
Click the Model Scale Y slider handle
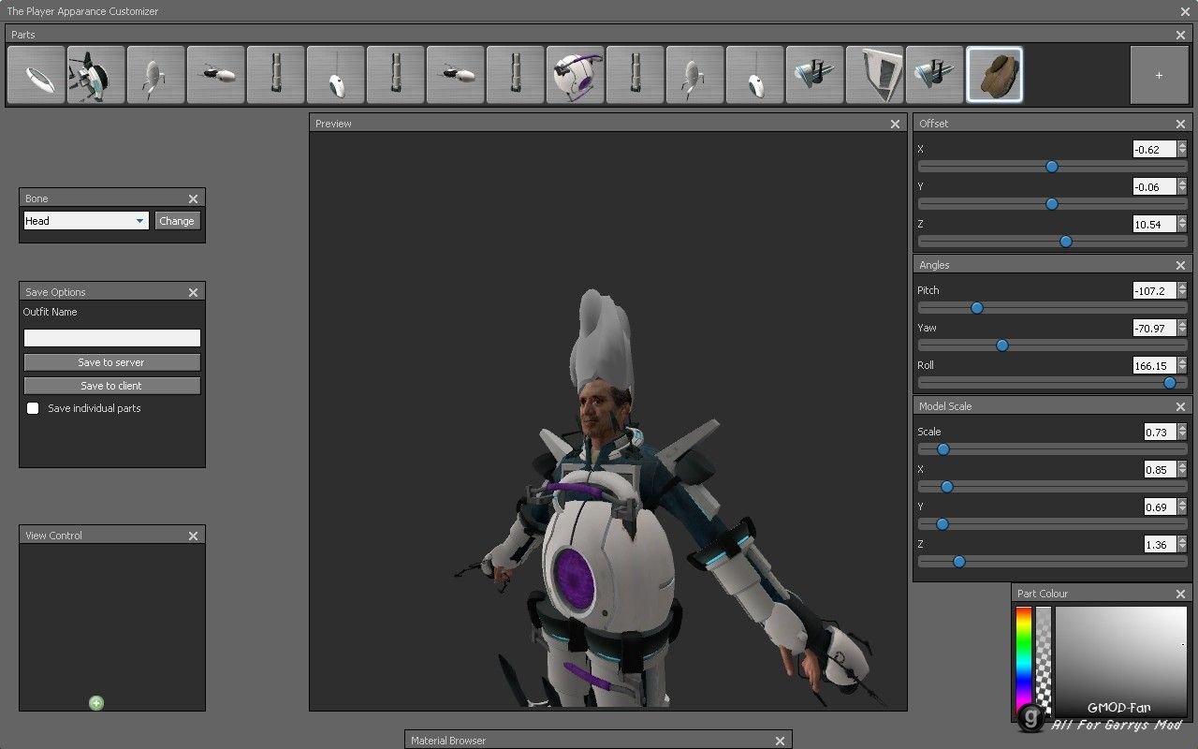(942, 524)
